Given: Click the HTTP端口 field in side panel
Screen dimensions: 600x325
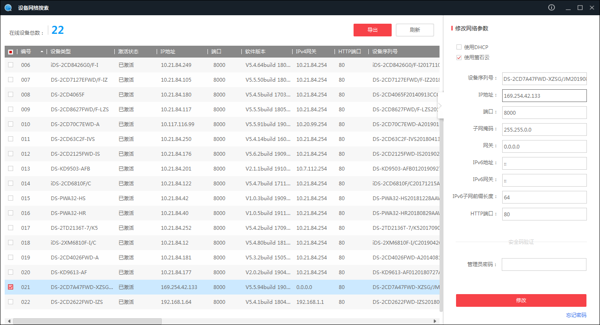Looking at the screenshot, I should (544, 214).
